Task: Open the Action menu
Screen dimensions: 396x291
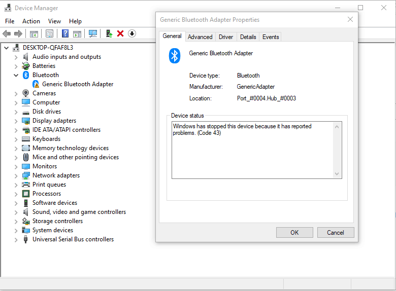Action: pos(31,21)
